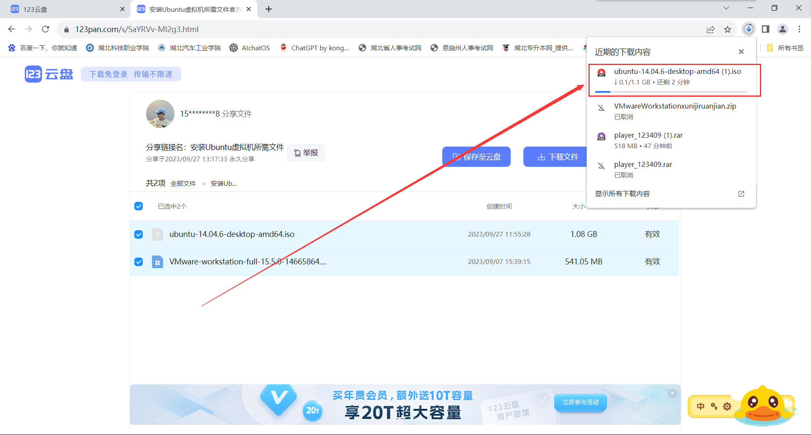
Task: Open the 所有书签 folder
Action: point(785,48)
